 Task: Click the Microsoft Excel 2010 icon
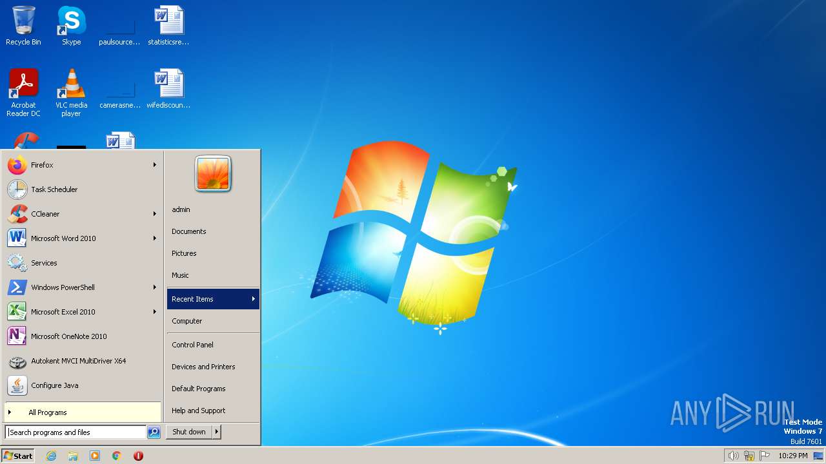[17, 312]
